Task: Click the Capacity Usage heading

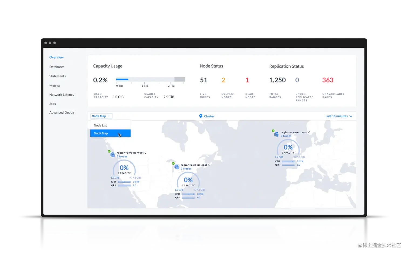Action: click(x=108, y=66)
